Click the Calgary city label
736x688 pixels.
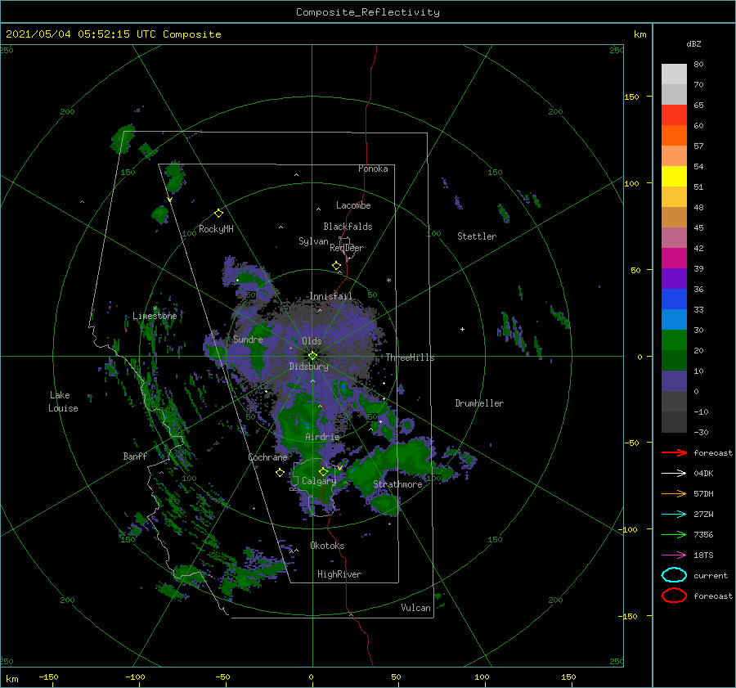pyautogui.click(x=319, y=481)
